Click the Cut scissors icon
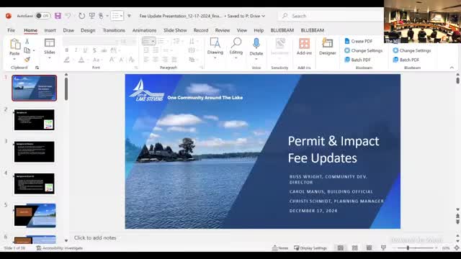461x259 pixels. click(27, 41)
